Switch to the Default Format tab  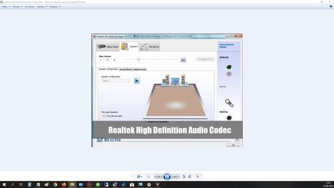click(x=139, y=69)
